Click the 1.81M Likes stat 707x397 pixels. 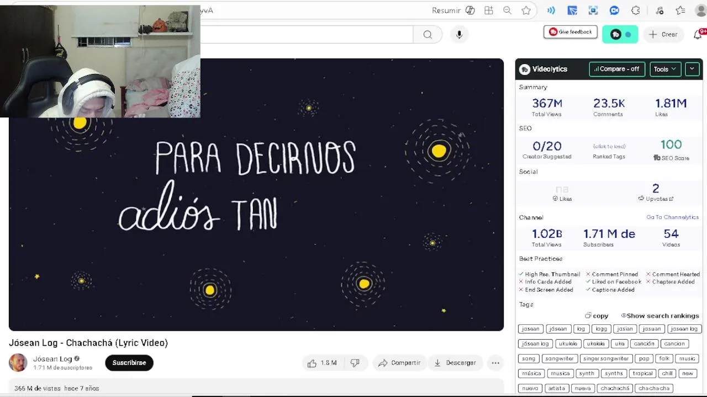671,107
